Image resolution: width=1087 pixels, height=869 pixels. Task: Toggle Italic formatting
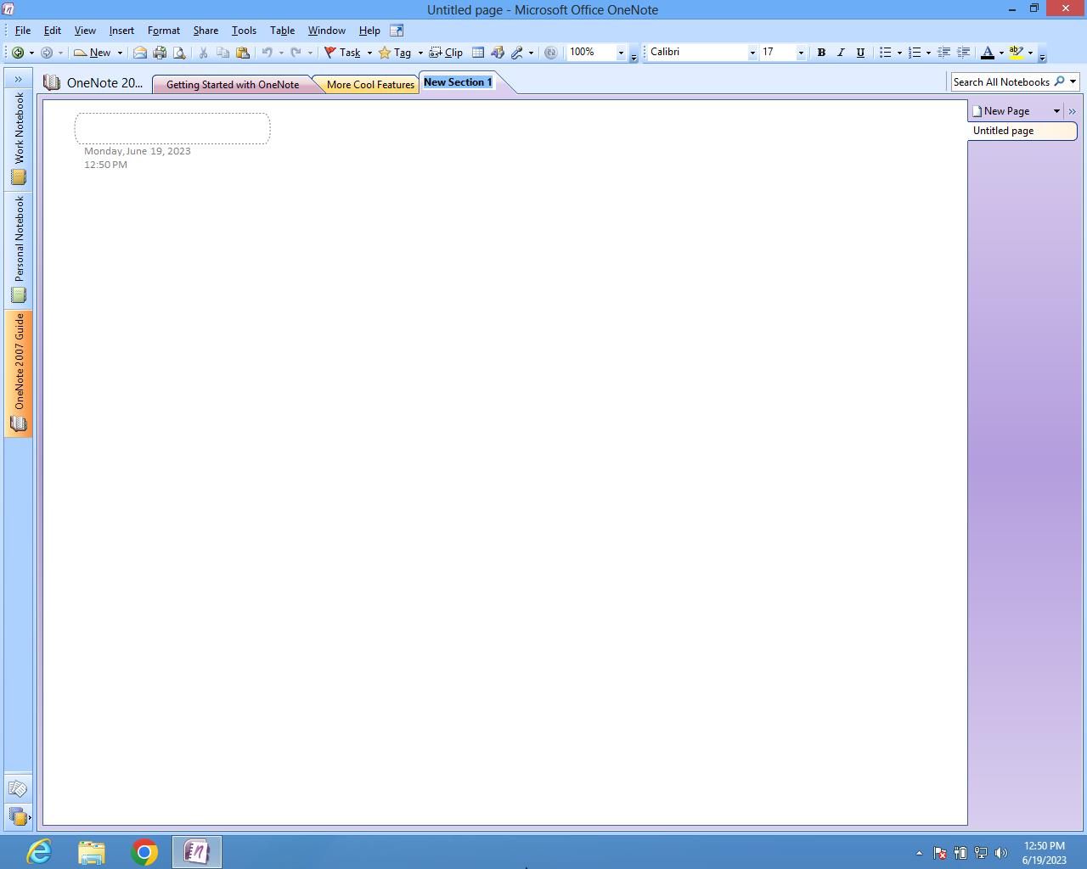point(841,53)
